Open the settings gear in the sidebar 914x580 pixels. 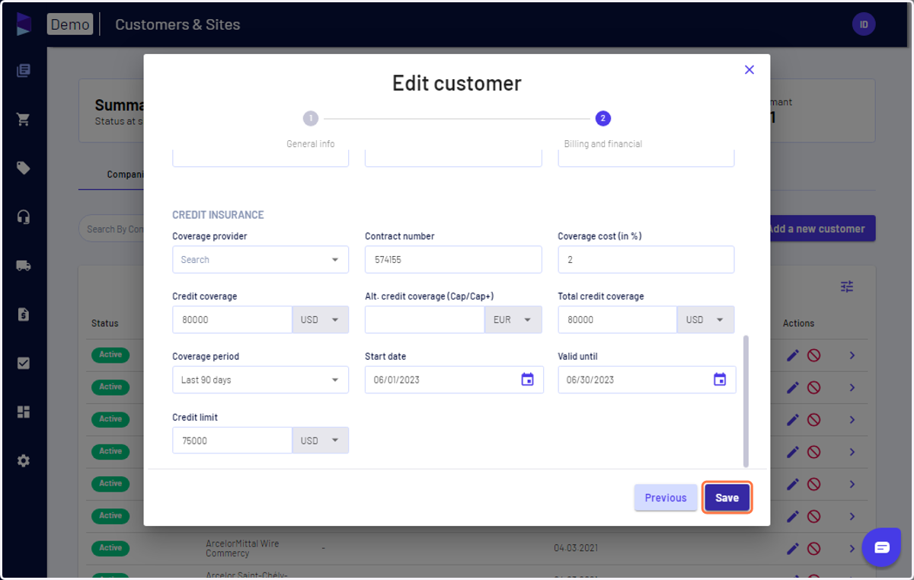[24, 461]
